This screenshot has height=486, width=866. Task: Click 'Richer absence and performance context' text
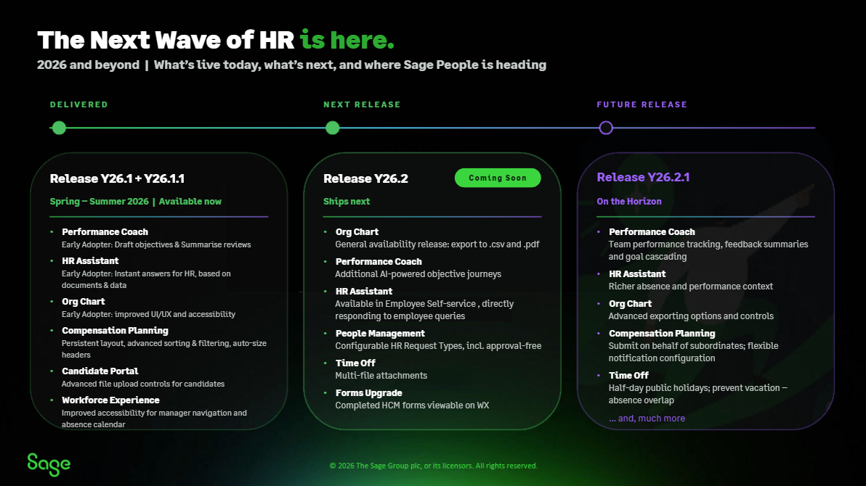pyautogui.click(x=690, y=287)
